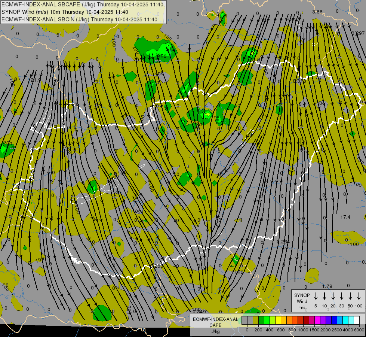The image size is (366, 337).
Task: Click the SYNOP wind legend arrow for 50 m/s
Action: pyautogui.click(x=350, y=296)
